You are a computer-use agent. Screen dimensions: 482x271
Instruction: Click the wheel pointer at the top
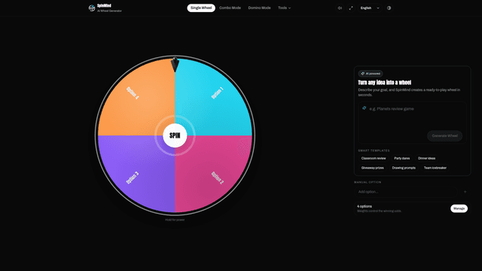(x=175, y=64)
